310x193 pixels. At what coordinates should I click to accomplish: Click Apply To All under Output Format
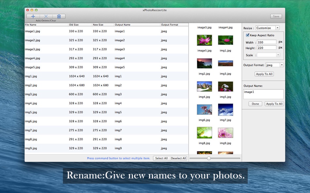tap(264, 74)
